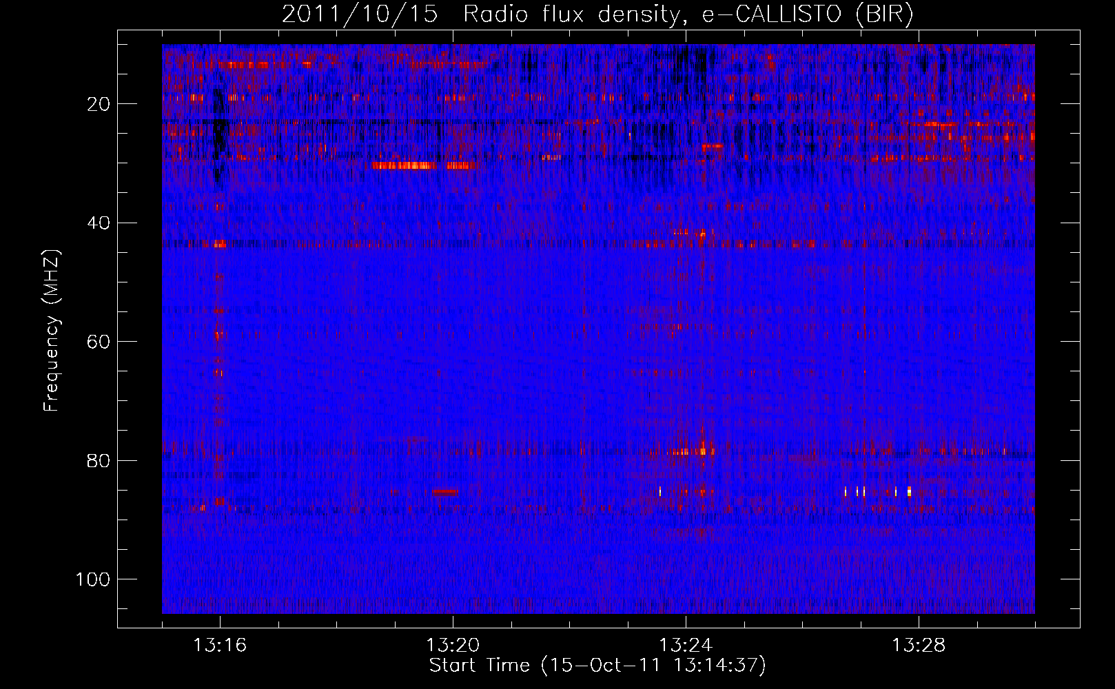Click the 100 frequency tick label

tap(93, 579)
